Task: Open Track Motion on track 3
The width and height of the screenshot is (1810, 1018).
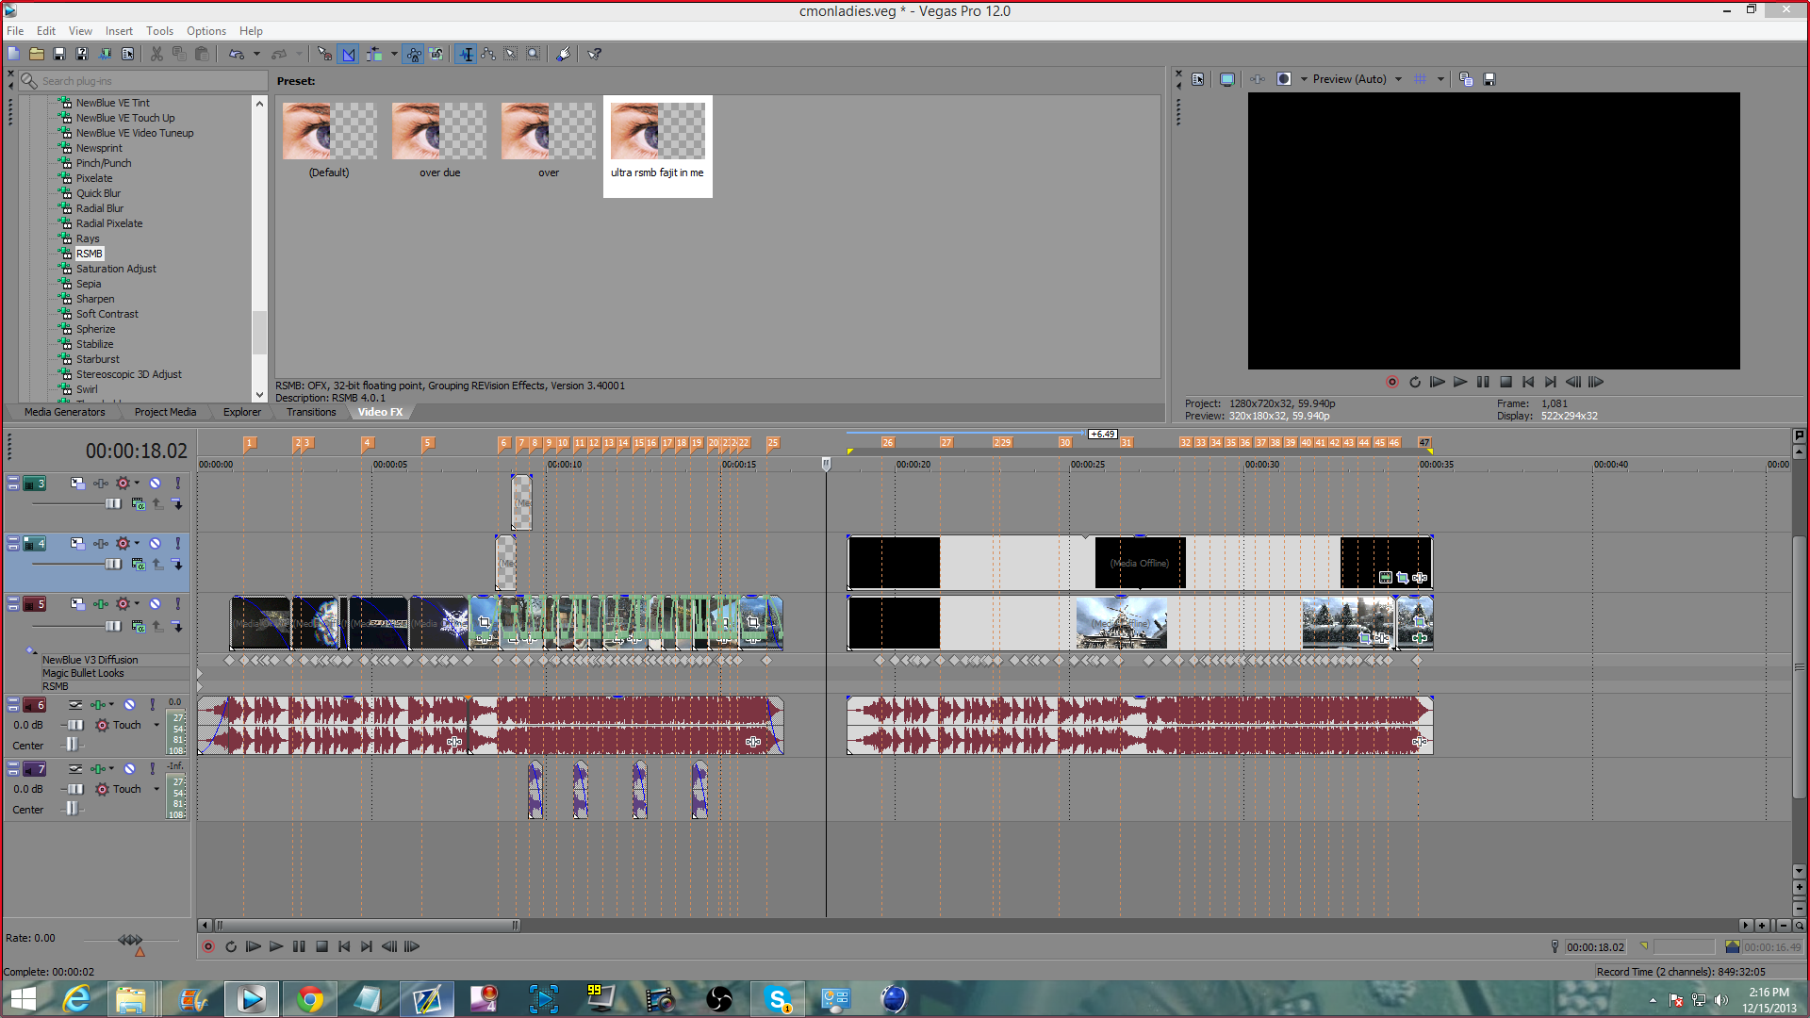Action: pyautogui.click(x=77, y=484)
